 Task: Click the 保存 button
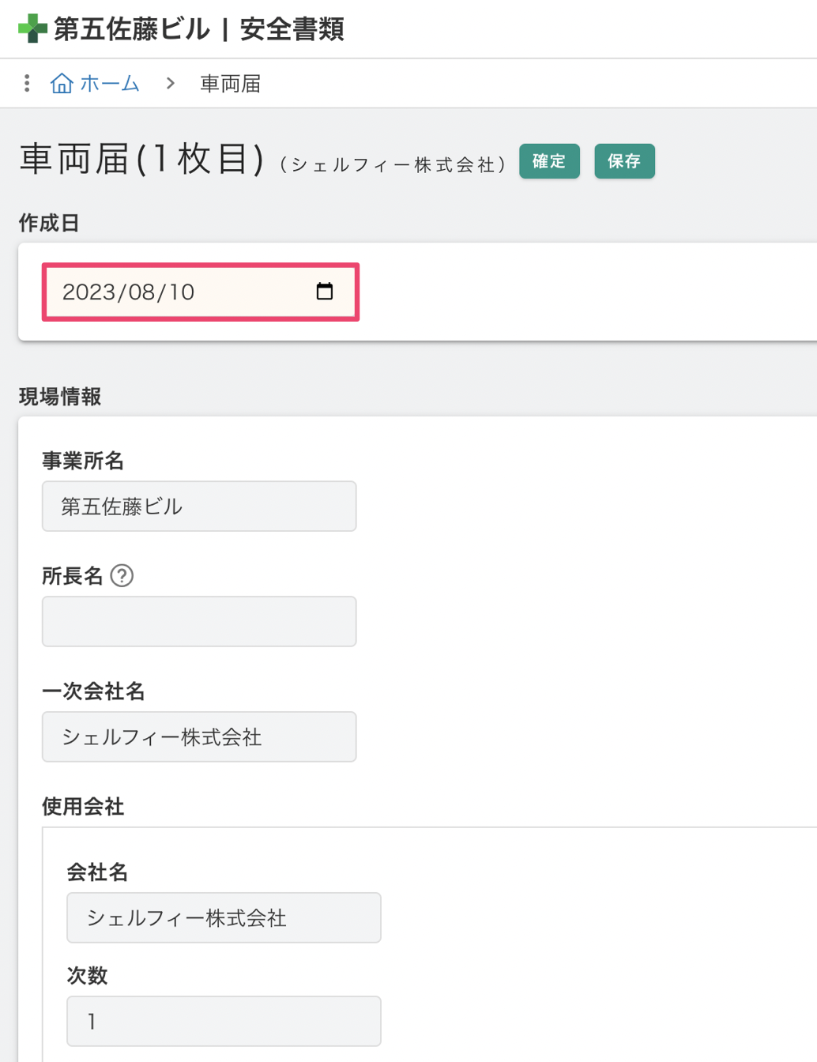coord(624,161)
